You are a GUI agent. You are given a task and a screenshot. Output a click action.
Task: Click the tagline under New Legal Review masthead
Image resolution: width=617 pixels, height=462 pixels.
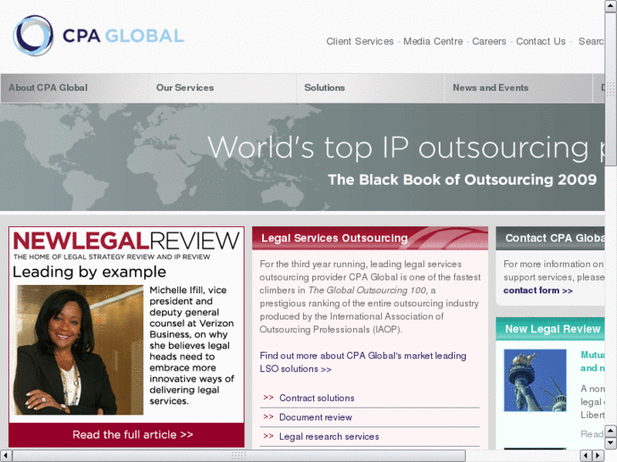[112, 257]
